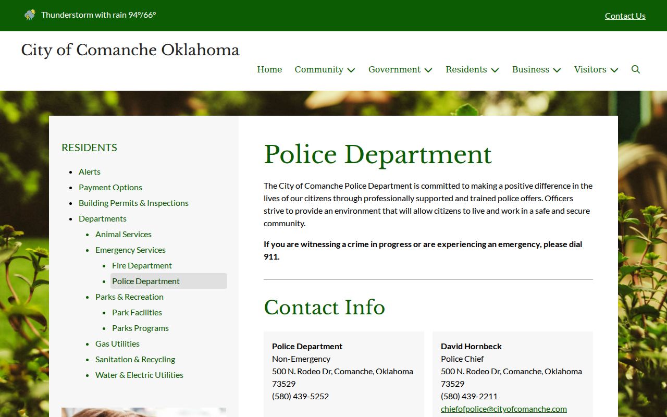Open the Visitors menu item
Image resolution: width=667 pixels, height=417 pixels.
[590, 69]
